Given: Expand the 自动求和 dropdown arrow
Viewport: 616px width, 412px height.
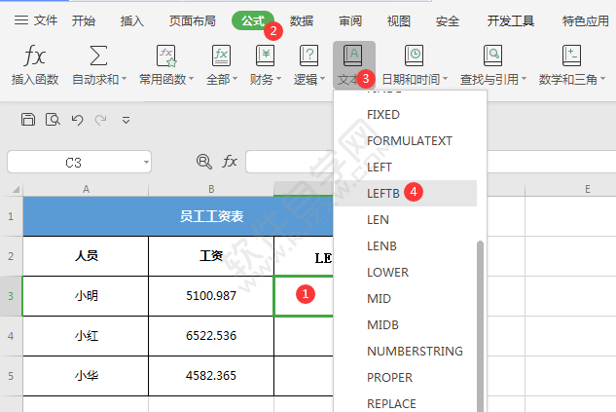Looking at the screenshot, I should tap(125, 80).
